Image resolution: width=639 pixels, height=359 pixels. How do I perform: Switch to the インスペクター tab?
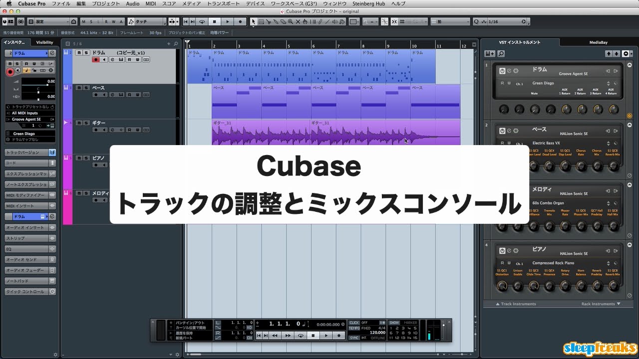pyautogui.click(x=15, y=42)
